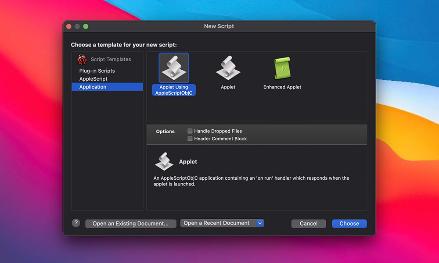This screenshot has width=439, height=263.
Task: Click the red gear Script Templates icon
Action: click(x=82, y=60)
